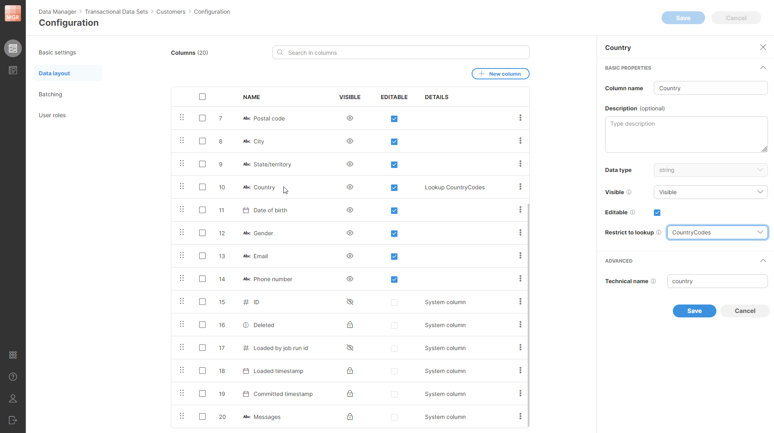Open User roles section
Viewport: 774px width, 433px height.
[x=52, y=115]
